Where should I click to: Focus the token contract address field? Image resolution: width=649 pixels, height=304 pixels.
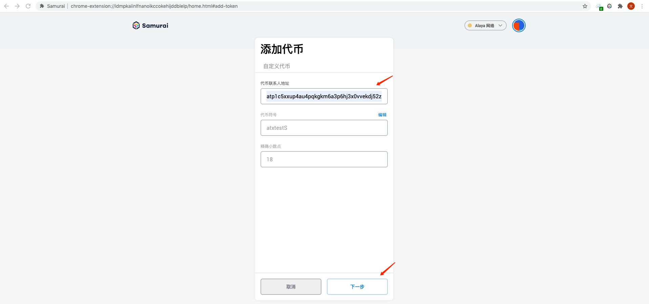(x=324, y=96)
